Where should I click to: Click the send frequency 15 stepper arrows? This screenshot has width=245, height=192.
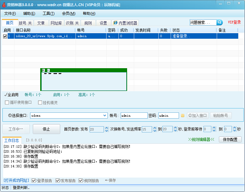(x=154, y=129)
